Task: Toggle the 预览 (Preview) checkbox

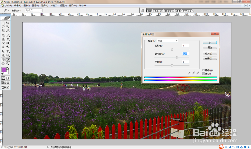Action: [x=204, y=74]
